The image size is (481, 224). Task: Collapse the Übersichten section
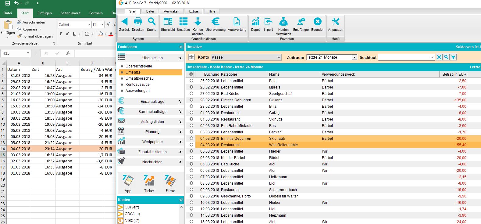coord(180,58)
